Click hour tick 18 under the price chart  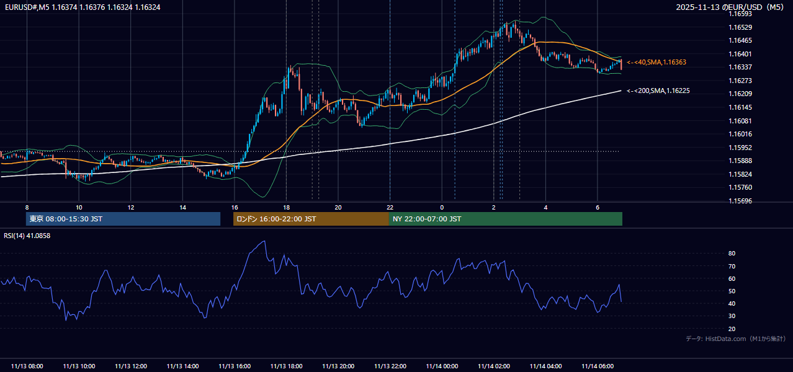286,207
